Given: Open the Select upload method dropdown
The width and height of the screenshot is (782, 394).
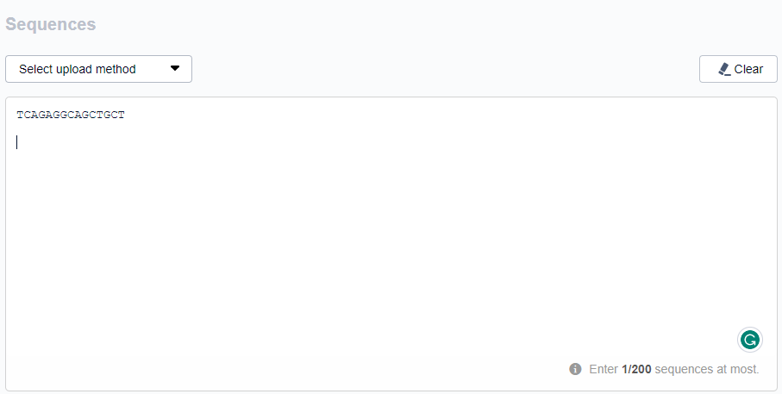Looking at the screenshot, I should (x=98, y=69).
